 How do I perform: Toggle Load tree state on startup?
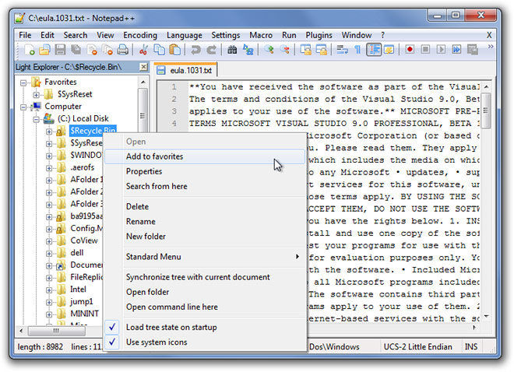tap(206, 327)
